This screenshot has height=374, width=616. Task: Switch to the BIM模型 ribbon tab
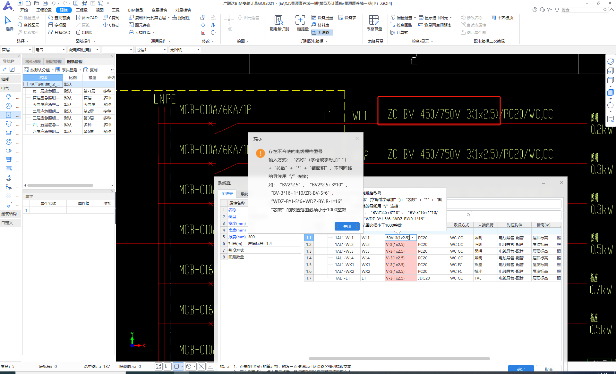coord(136,10)
